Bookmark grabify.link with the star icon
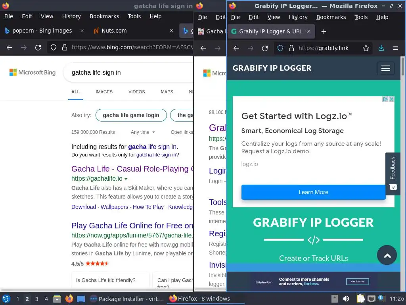 click(366, 48)
